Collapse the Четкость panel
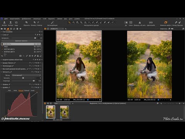Viewport: 185px width, 139px height. [x=2, y=72]
